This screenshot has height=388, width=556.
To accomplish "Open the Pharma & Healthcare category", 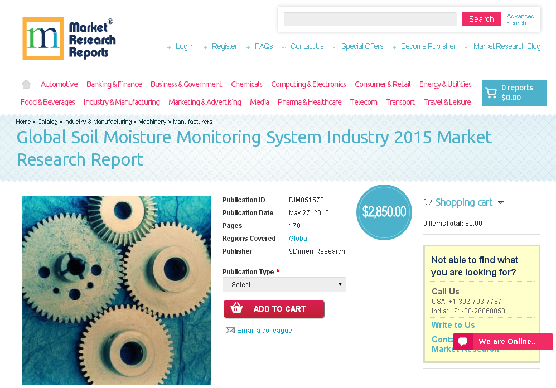I will coord(310,102).
